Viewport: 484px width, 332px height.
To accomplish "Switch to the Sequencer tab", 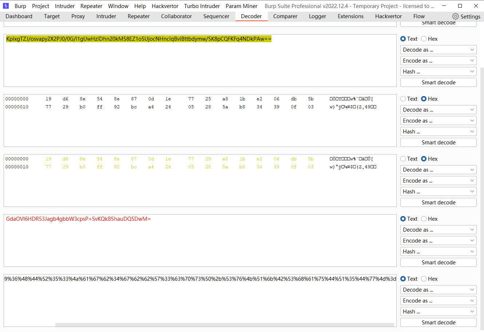I will tap(216, 16).
